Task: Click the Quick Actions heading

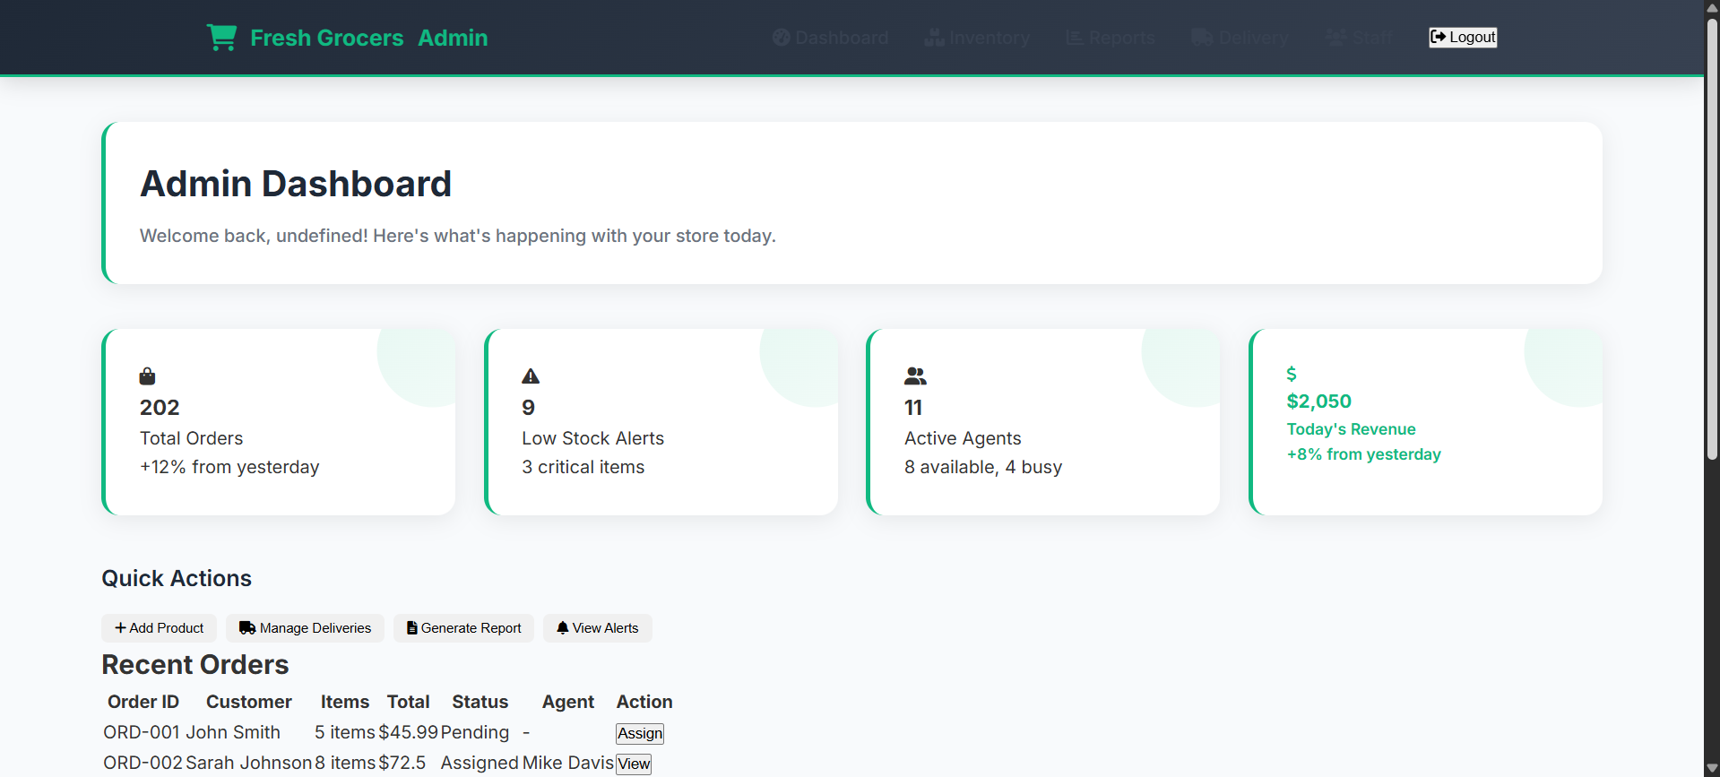Action: click(x=177, y=578)
